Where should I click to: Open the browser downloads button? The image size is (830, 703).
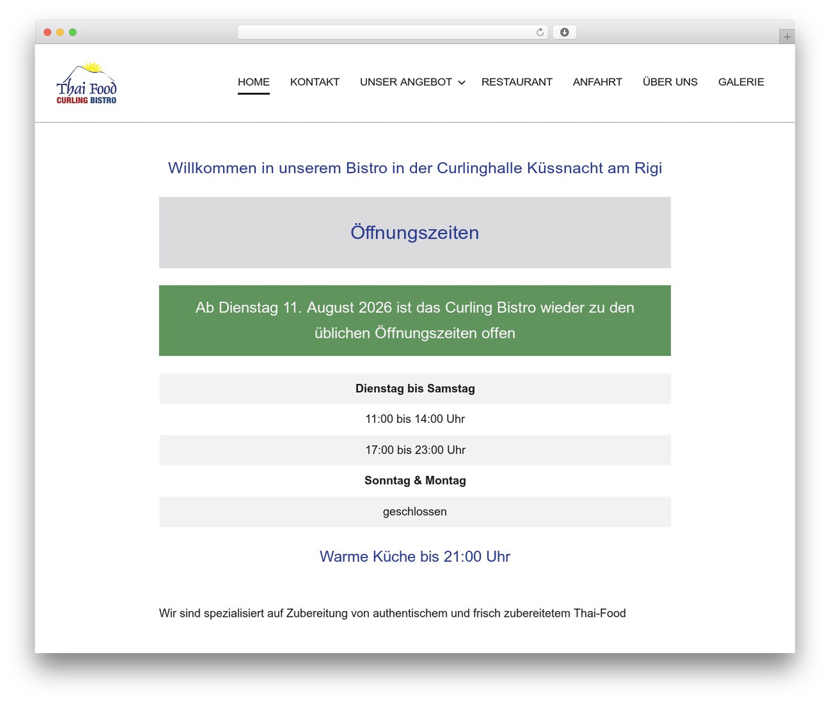[564, 32]
